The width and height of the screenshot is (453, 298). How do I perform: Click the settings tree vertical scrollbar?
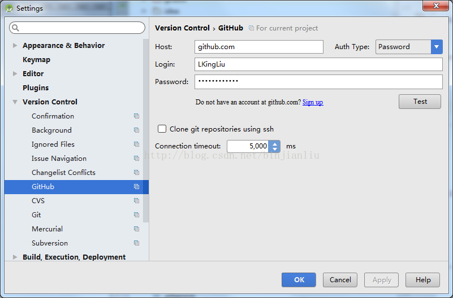(146, 130)
